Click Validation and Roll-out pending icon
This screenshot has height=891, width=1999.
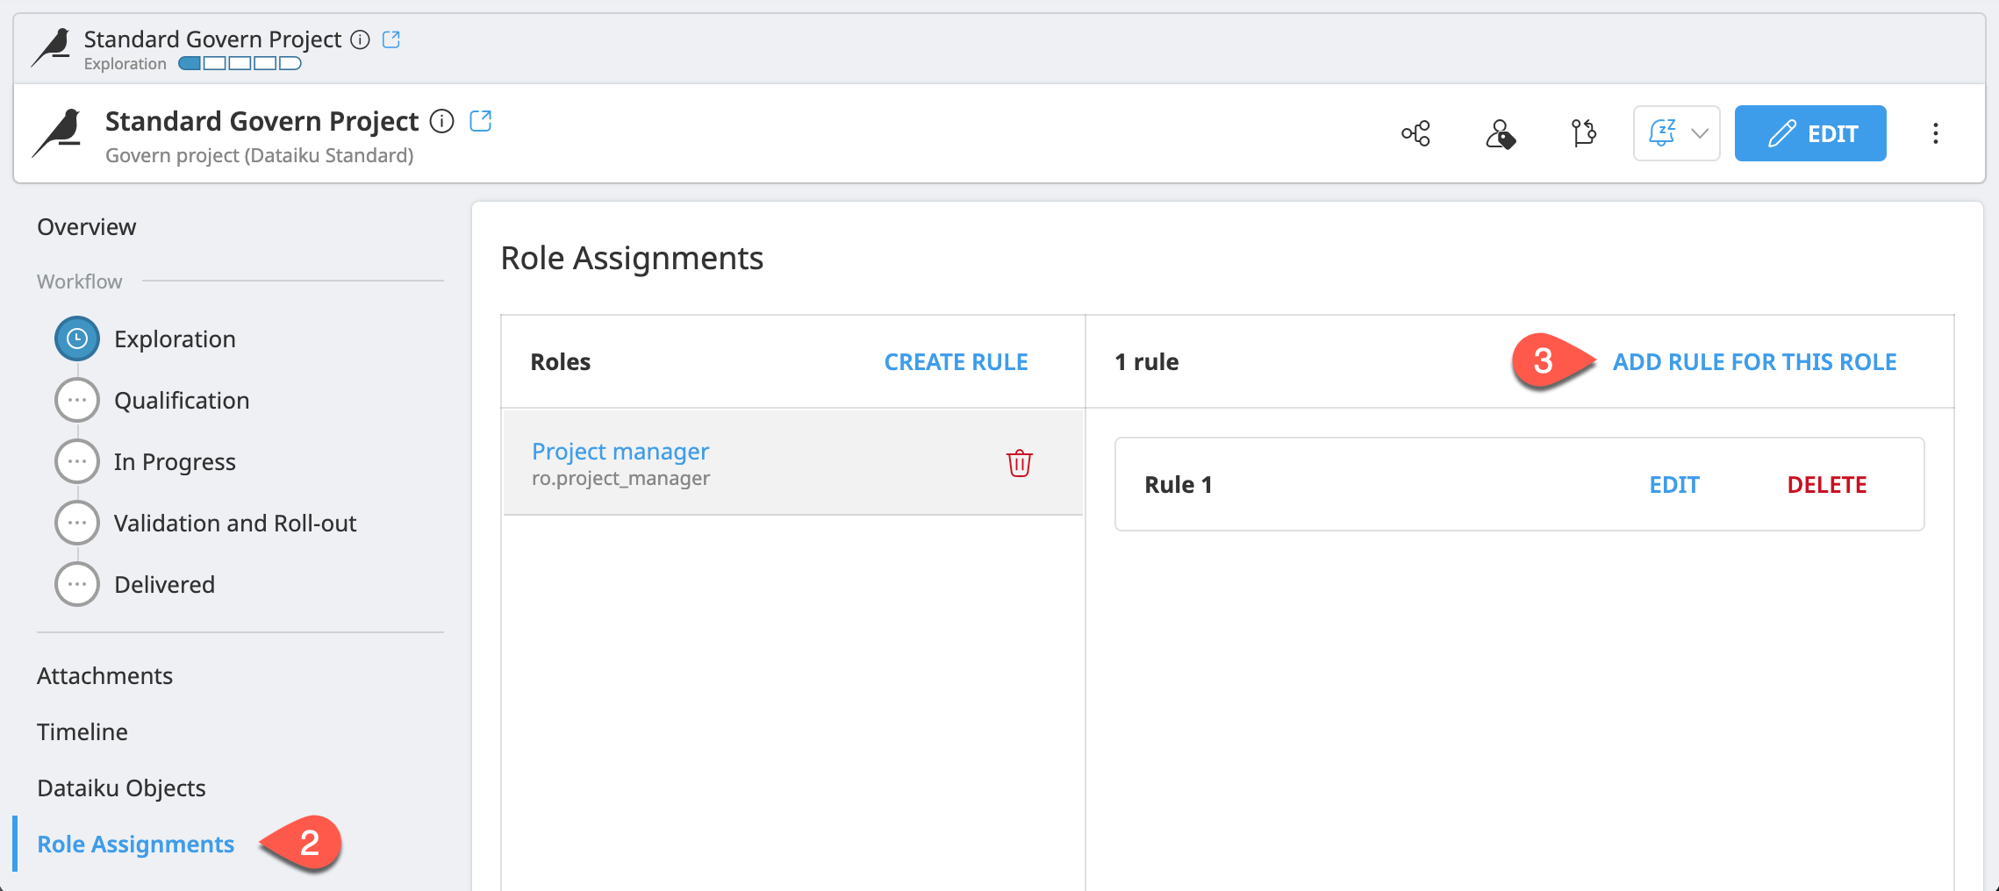coord(77,523)
